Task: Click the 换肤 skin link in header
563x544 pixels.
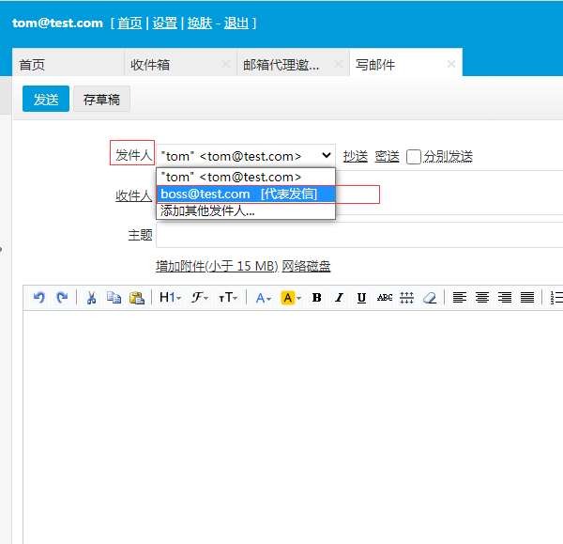Action: click(200, 23)
